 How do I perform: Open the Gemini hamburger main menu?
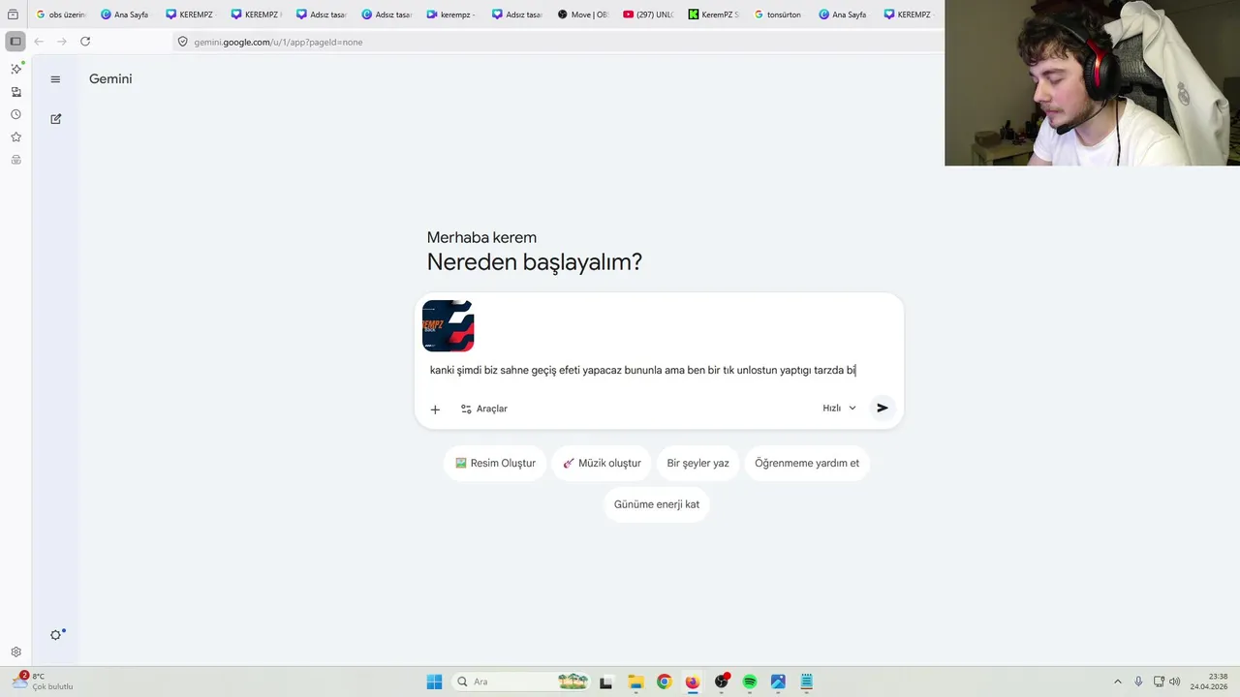pyautogui.click(x=55, y=79)
